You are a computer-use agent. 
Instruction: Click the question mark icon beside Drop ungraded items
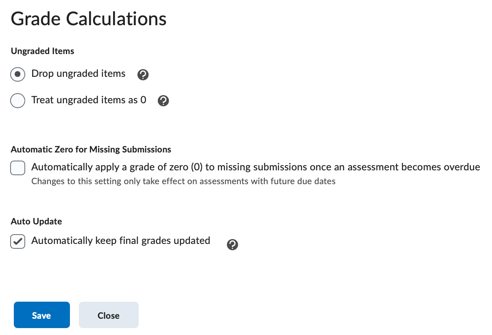[x=143, y=74]
